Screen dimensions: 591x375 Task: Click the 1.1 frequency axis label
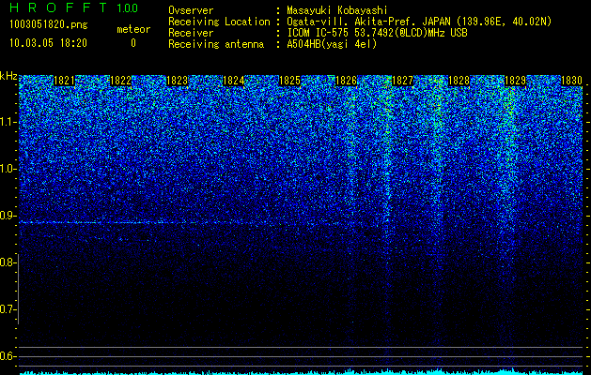click(x=8, y=122)
